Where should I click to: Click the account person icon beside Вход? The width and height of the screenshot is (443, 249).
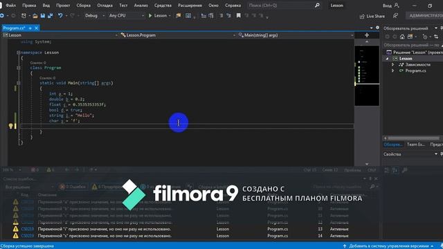tap(397, 6)
